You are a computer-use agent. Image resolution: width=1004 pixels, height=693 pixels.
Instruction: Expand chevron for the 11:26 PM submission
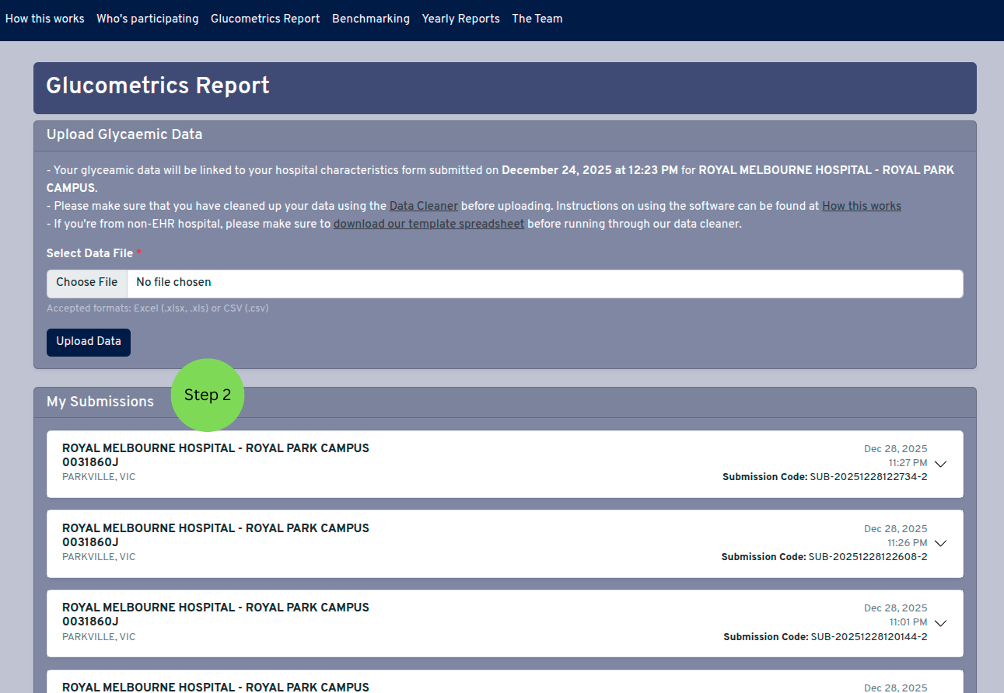pyautogui.click(x=940, y=544)
